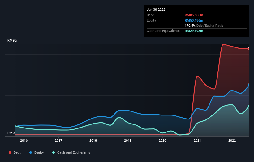
Task: Click the 2020 x-axis label
Action: click(162, 140)
